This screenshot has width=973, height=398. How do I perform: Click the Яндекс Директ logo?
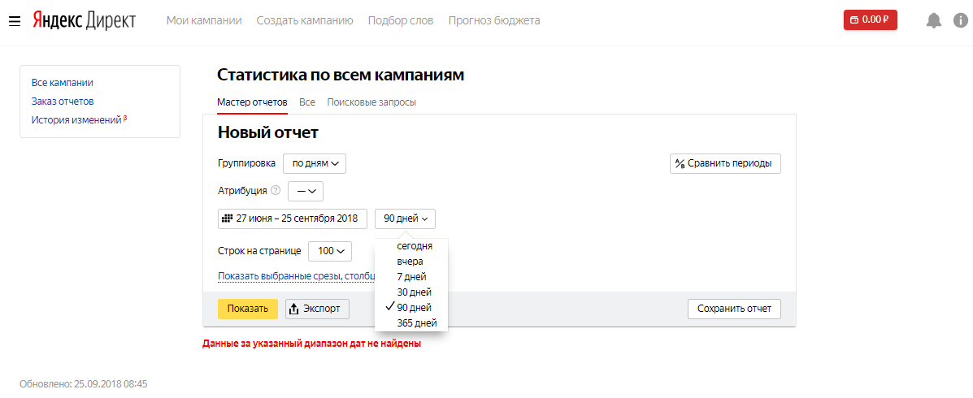click(85, 19)
